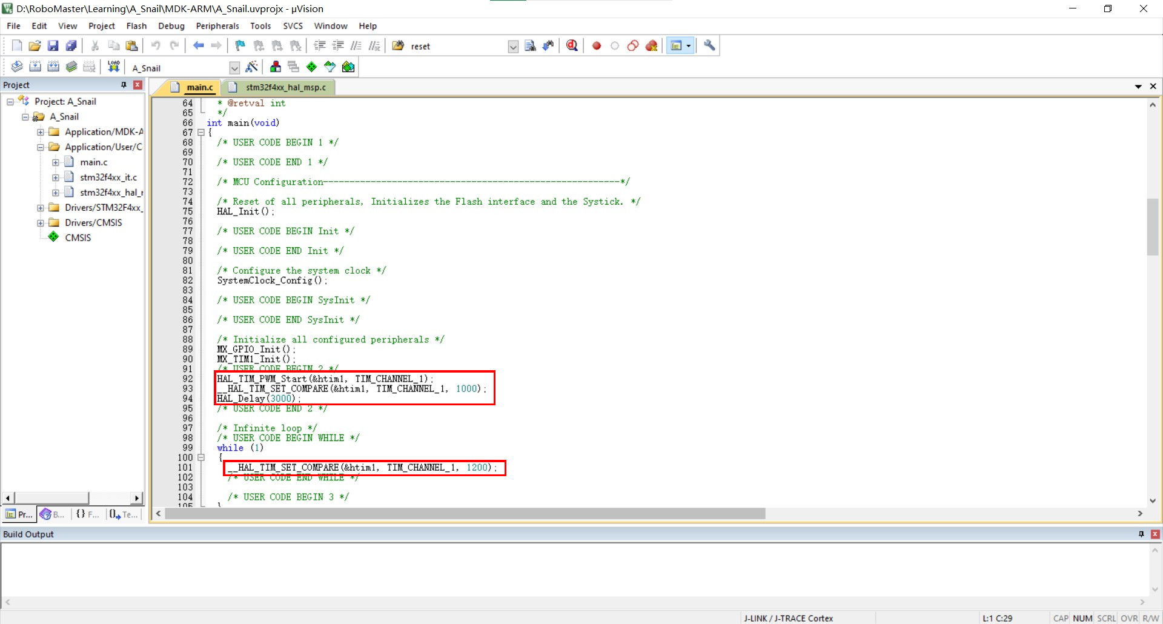Cut the selected text
Screen dimensions: 1163x624
[95, 45]
